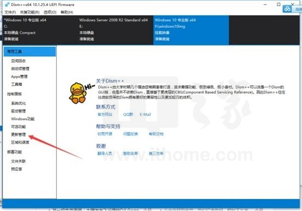The height and width of the screenshot is (211, 302).
Task: Select the 控制面板 section header
Action: 15,94
